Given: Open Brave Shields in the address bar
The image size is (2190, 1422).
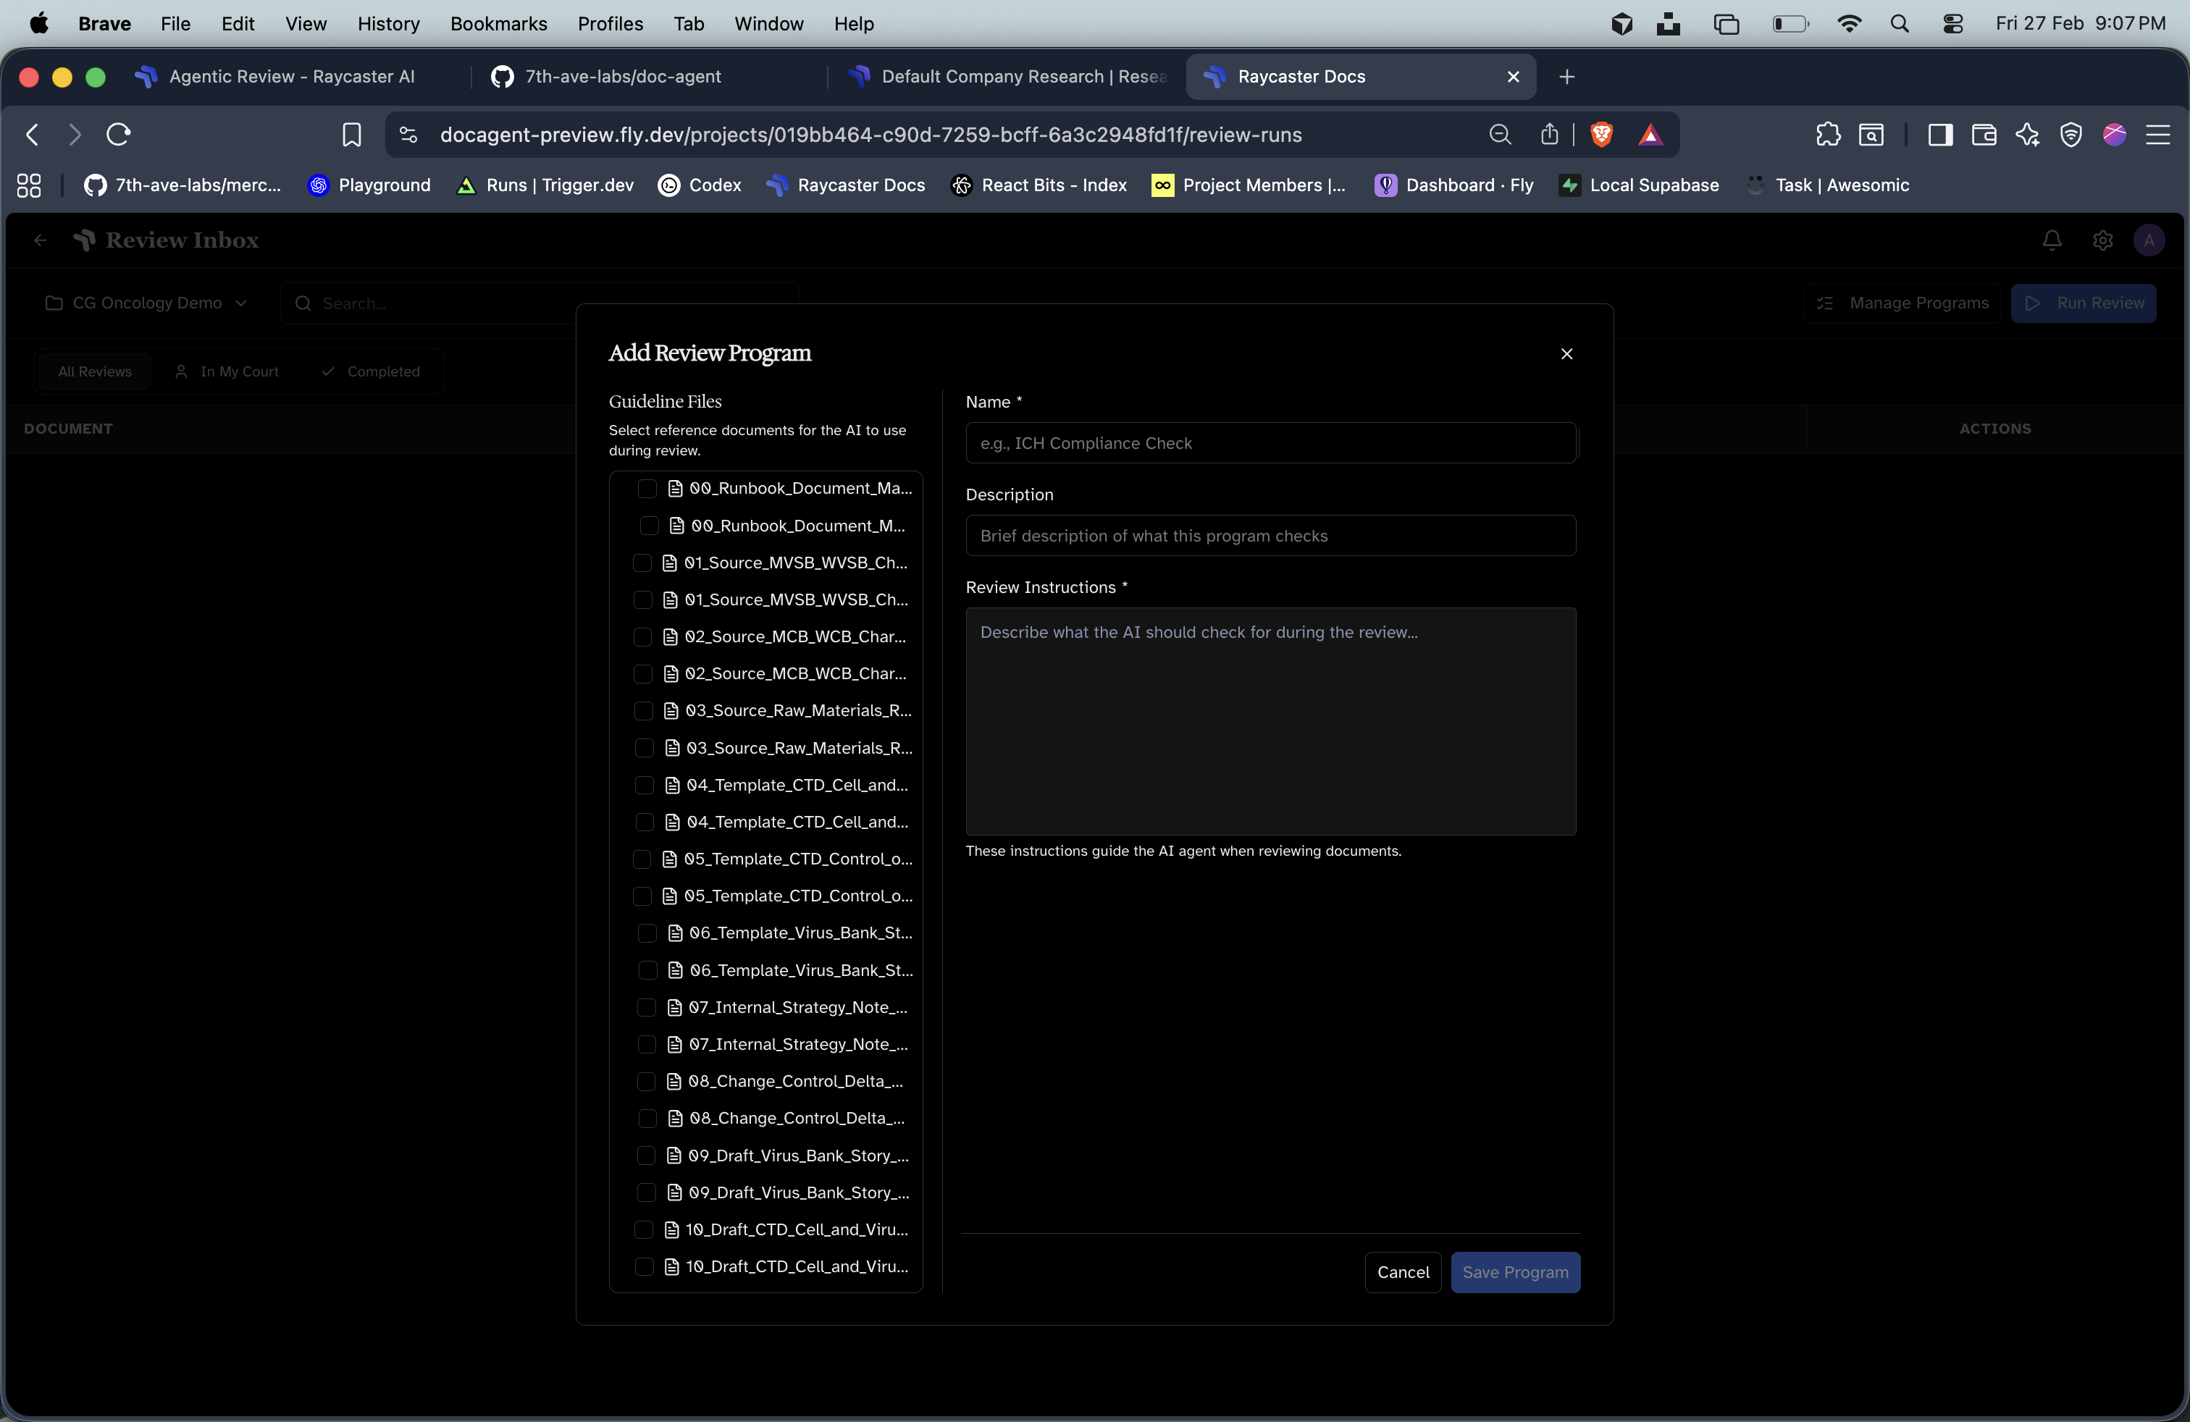Looking at the screenshot, I should 1602,134.
